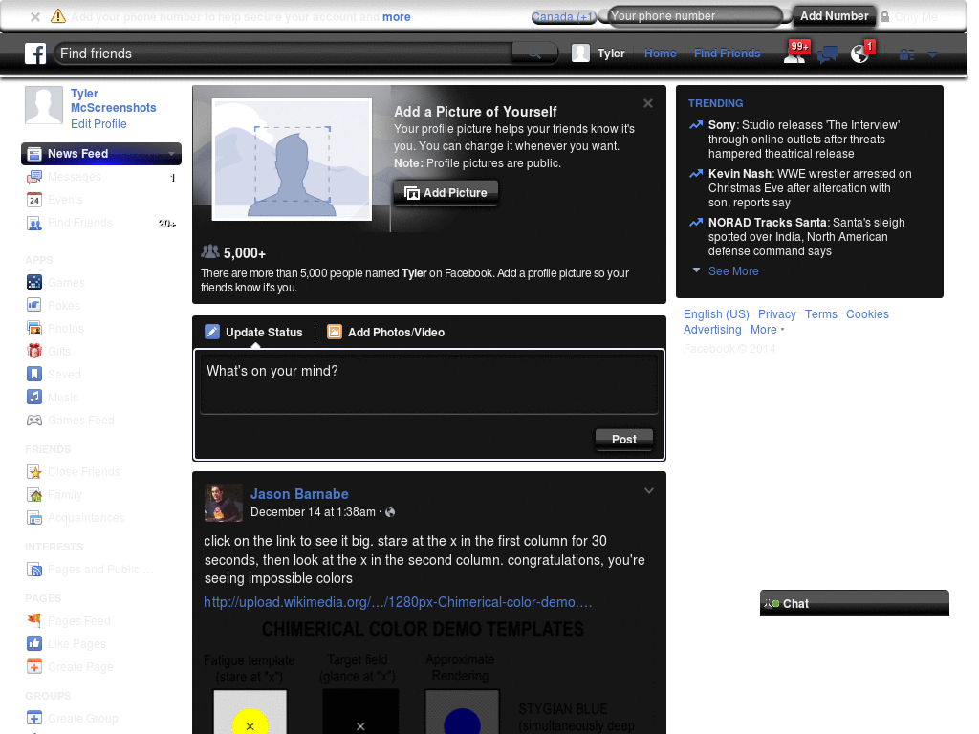The width and height of the screenshot is (979, 734).
Task: Open the notifications globe icon
Action: click(x=859, y=54)
